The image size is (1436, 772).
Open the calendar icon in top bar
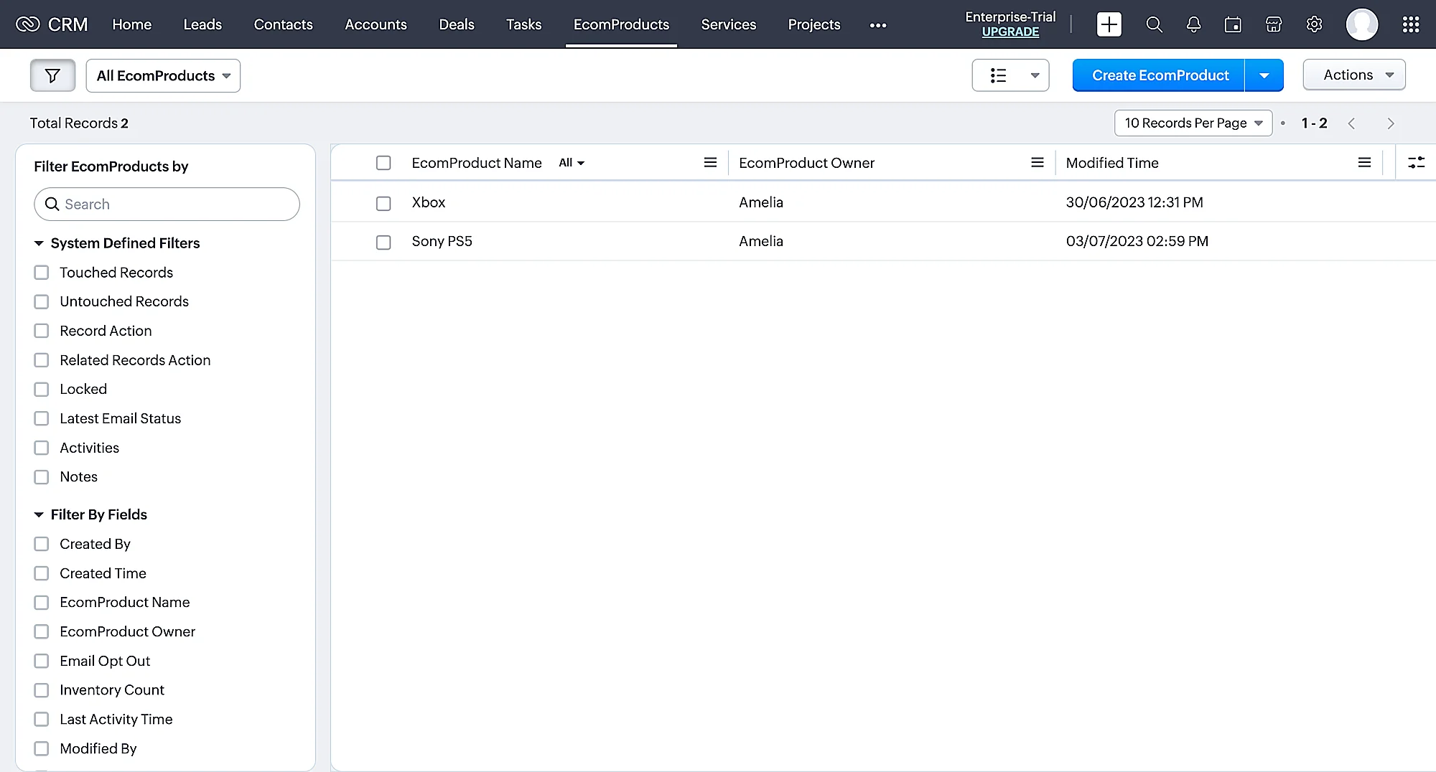1233,24
